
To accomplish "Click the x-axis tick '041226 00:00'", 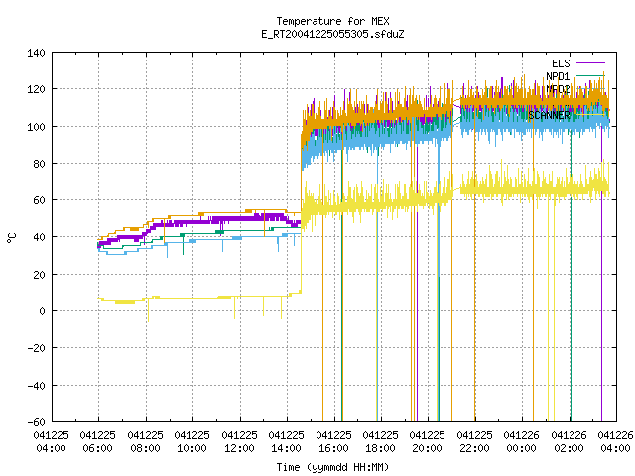I will pyautogui.click(x=521, y=442).
